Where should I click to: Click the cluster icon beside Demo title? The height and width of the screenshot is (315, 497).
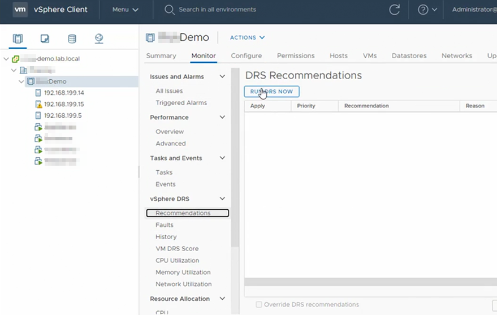tap(150, 38)
